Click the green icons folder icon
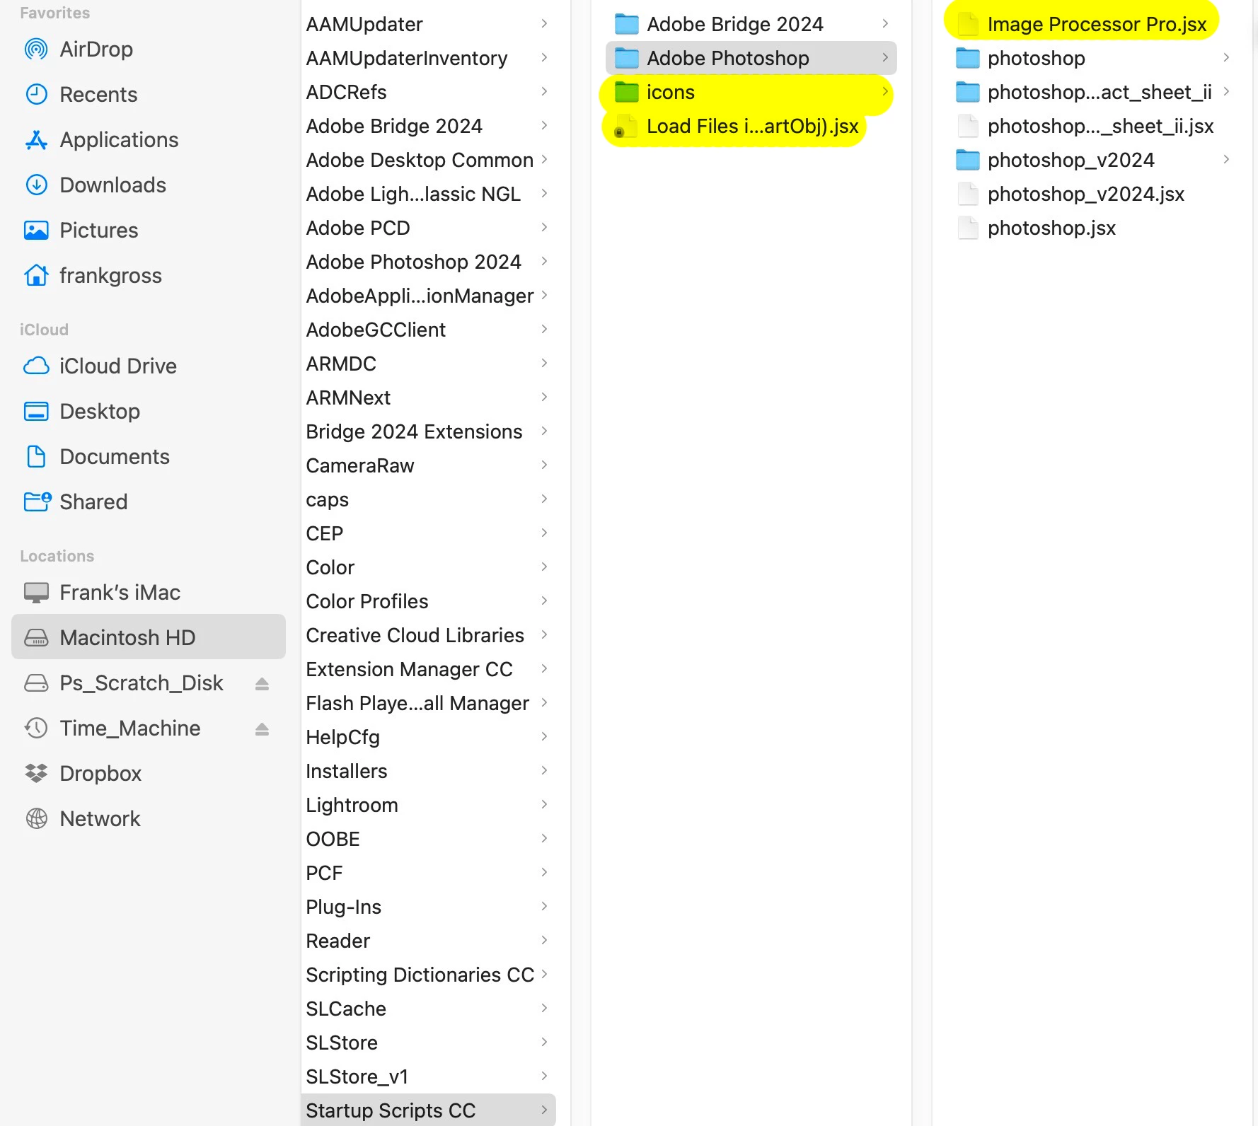 click(x=626, y=92)
